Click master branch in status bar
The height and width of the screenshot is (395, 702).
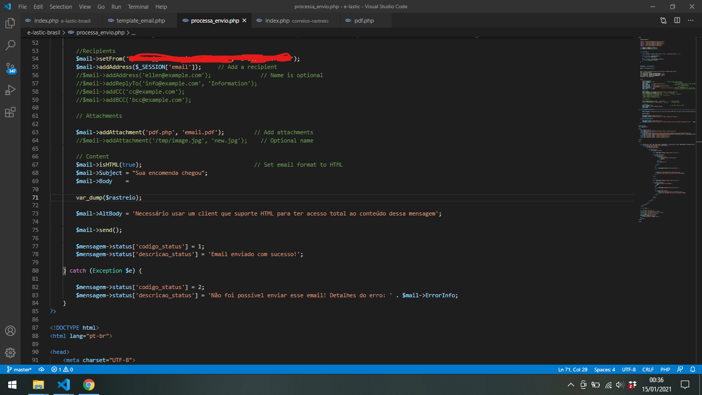pos(20,369)
